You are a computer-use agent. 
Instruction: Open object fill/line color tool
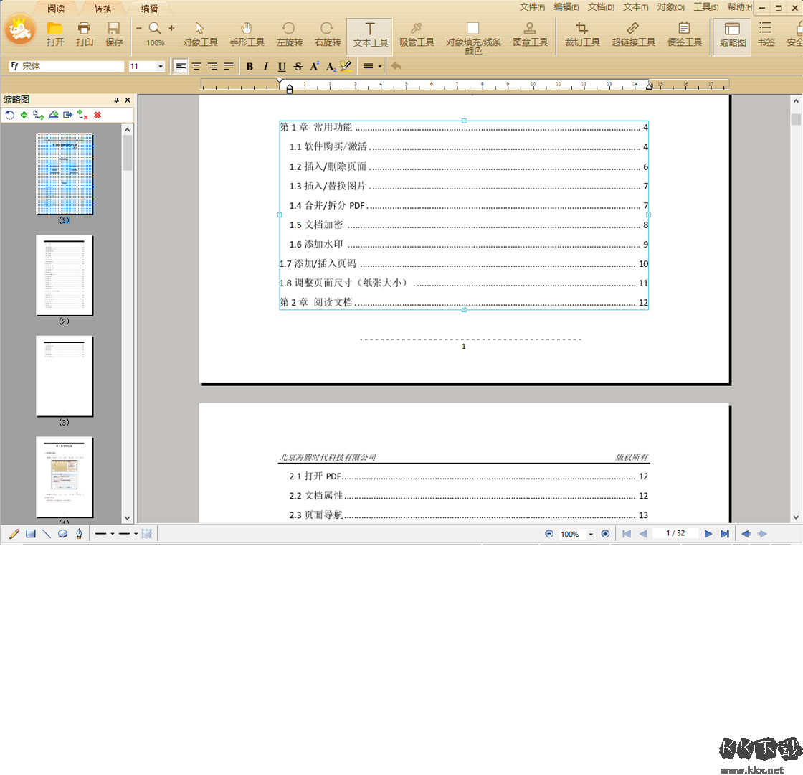[x=473, y=37]
